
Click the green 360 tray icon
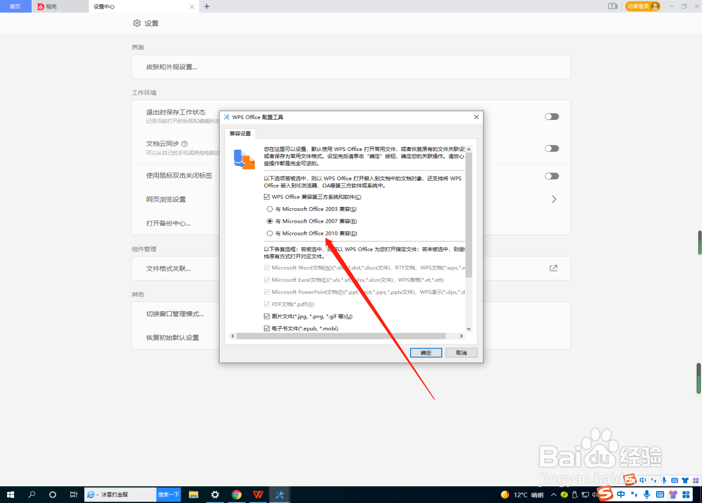(x=564, y=494)
